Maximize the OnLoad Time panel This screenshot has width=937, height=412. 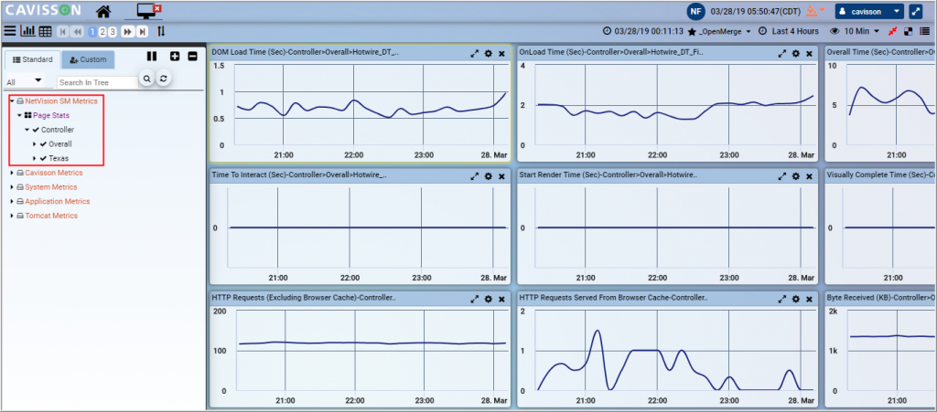[782, 53]
